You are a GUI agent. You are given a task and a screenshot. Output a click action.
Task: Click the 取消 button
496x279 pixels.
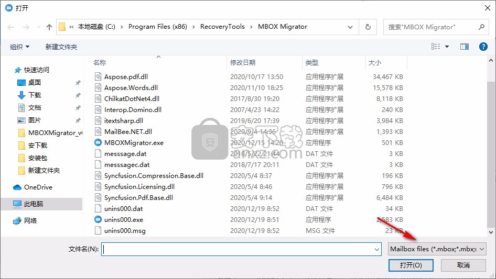(463, 265)
